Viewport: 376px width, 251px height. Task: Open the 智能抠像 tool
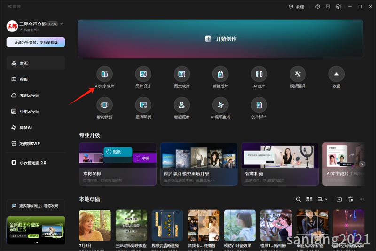[x=182, y=105]
